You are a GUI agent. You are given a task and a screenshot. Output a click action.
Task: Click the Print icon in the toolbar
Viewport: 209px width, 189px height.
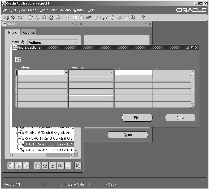coord(51,18)
